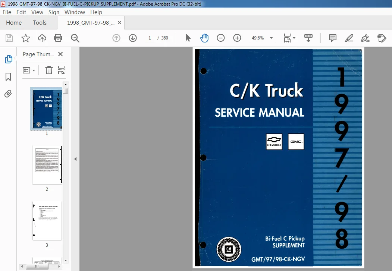Open the View menu
Screen dimensions: 392x271
(x=37, y=12)
